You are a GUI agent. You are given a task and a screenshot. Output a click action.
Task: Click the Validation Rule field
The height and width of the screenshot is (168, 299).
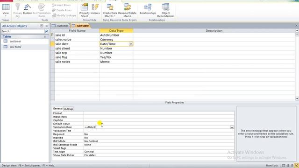coord(157,127)
